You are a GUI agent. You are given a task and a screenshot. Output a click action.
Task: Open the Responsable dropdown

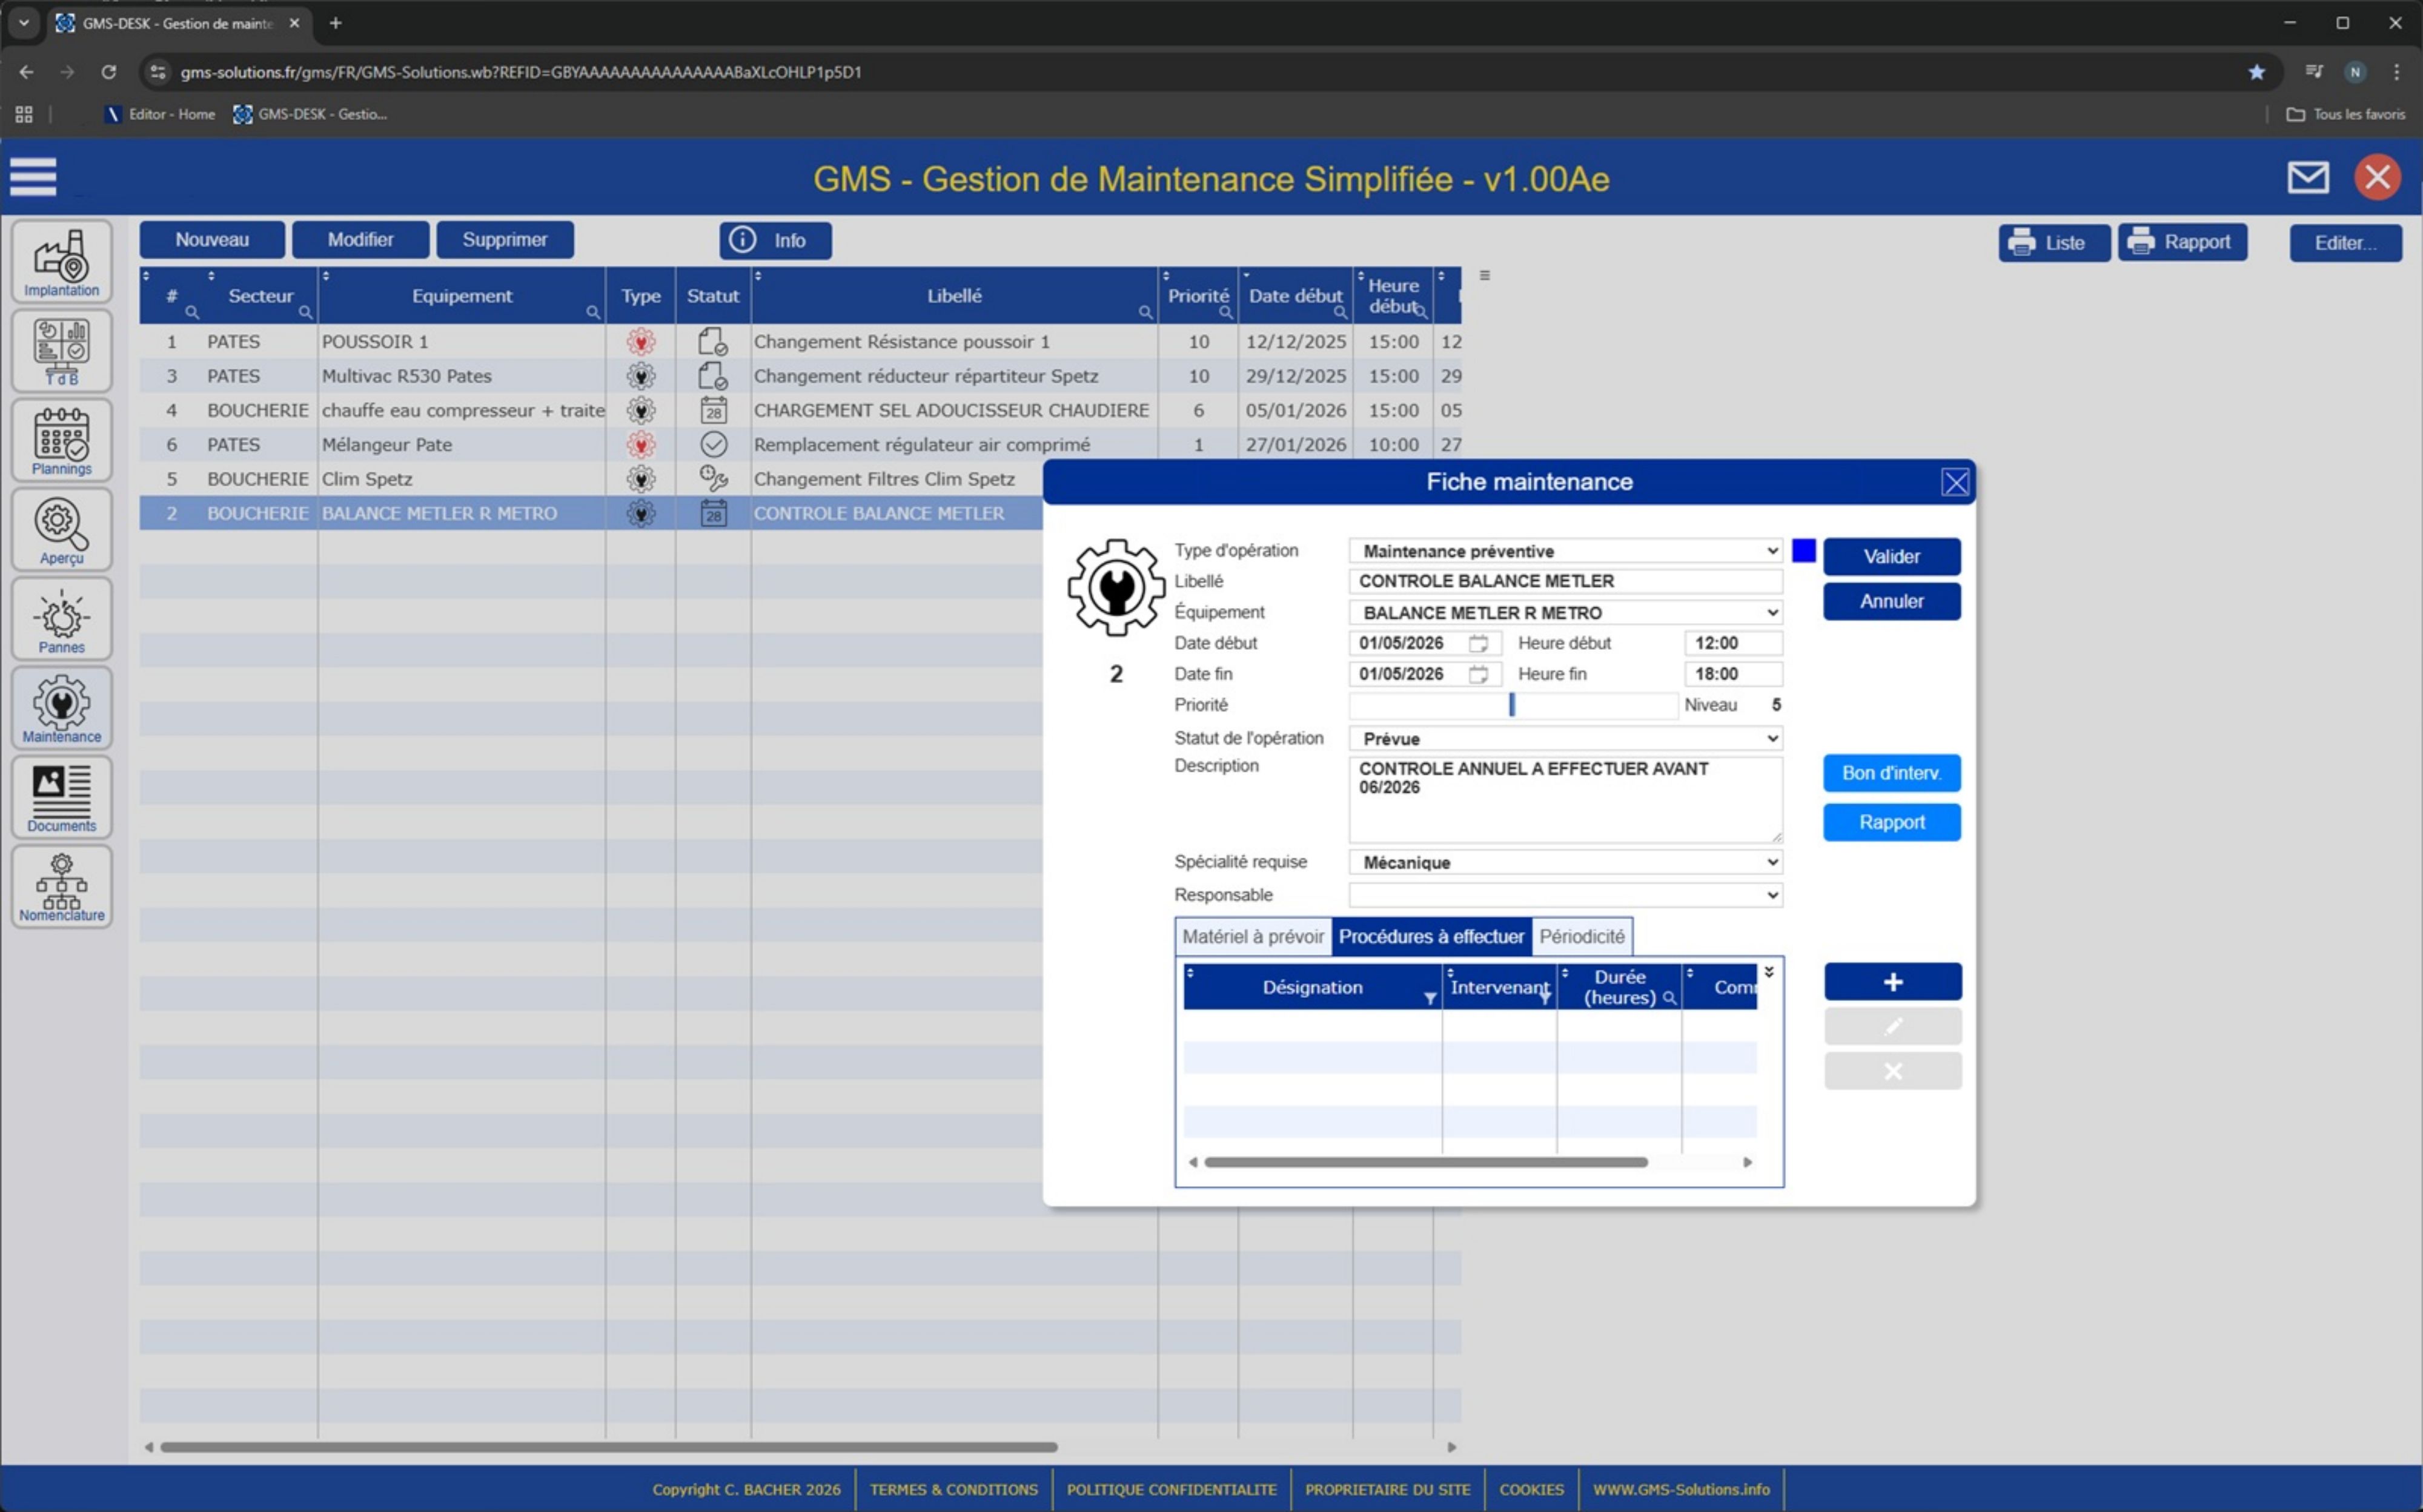(1771, 895)
